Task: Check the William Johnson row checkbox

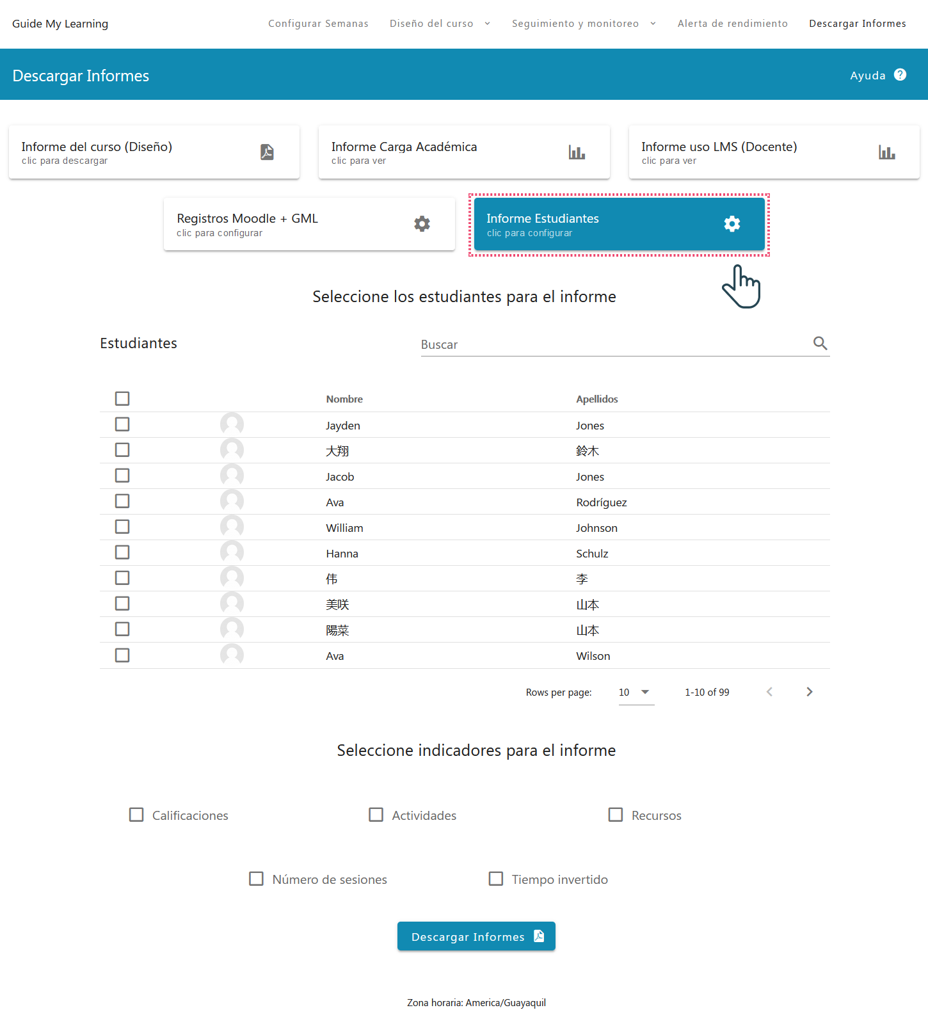Action: click(x=122, y=527)
